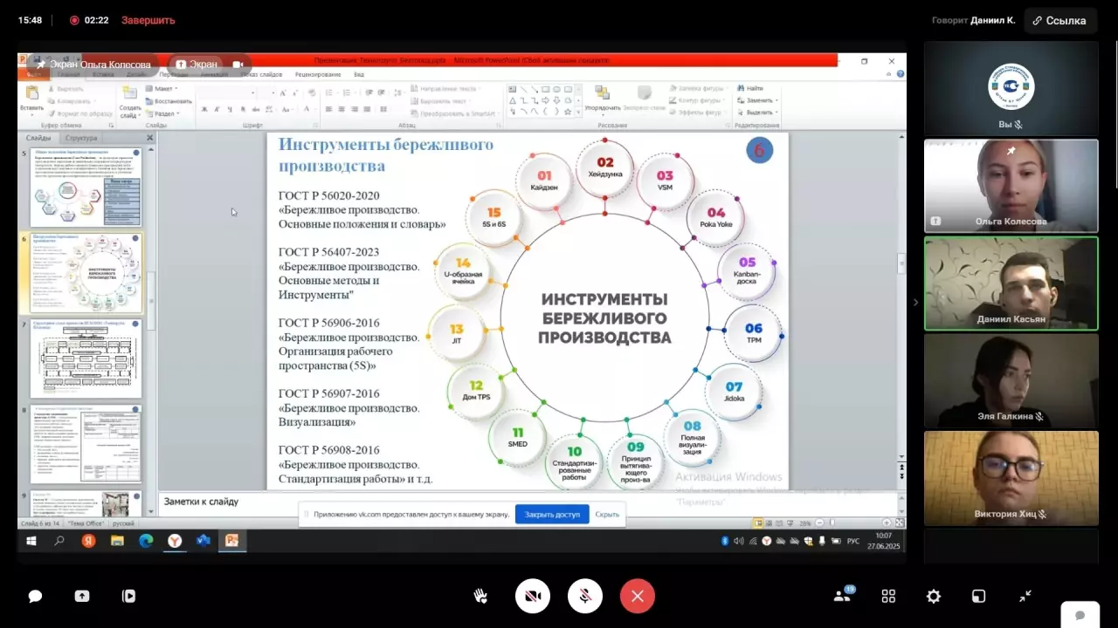
Task: Click the picture-in-picture layout icon
Action: 979,597
